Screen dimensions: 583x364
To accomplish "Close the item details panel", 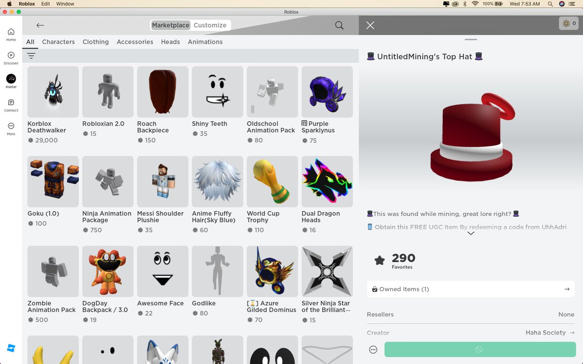I will pos(370,25).
